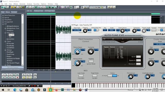Click the Retune Speed knob

click(77, 52)
